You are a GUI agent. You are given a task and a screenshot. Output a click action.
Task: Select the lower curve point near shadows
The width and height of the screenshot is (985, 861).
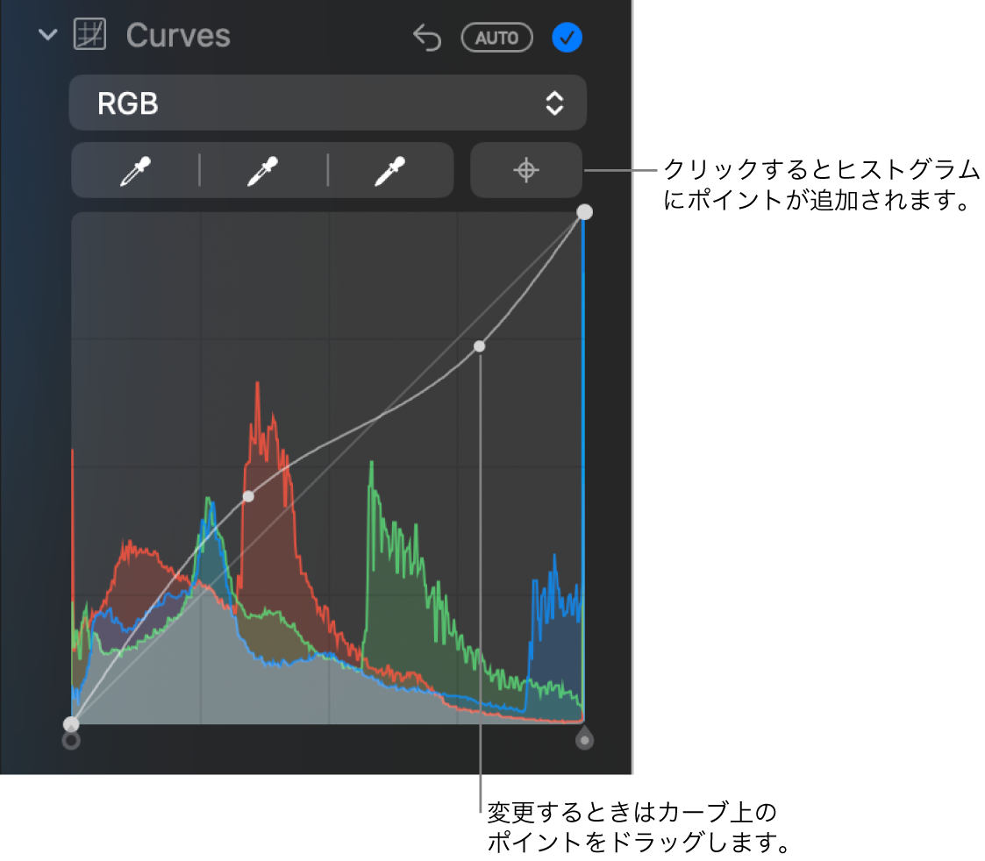[249, 497]
